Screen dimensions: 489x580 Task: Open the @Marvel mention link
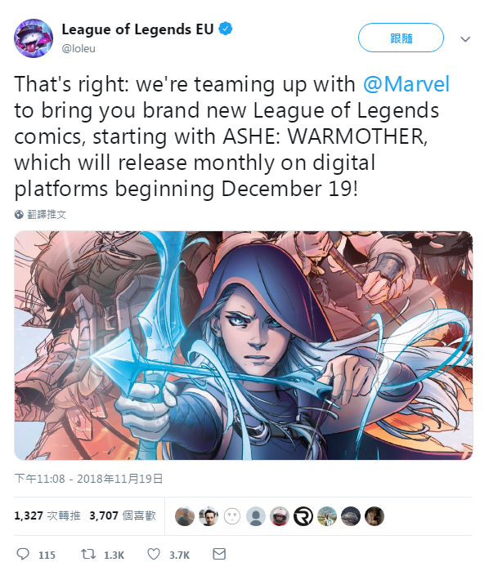coord(406,84)
